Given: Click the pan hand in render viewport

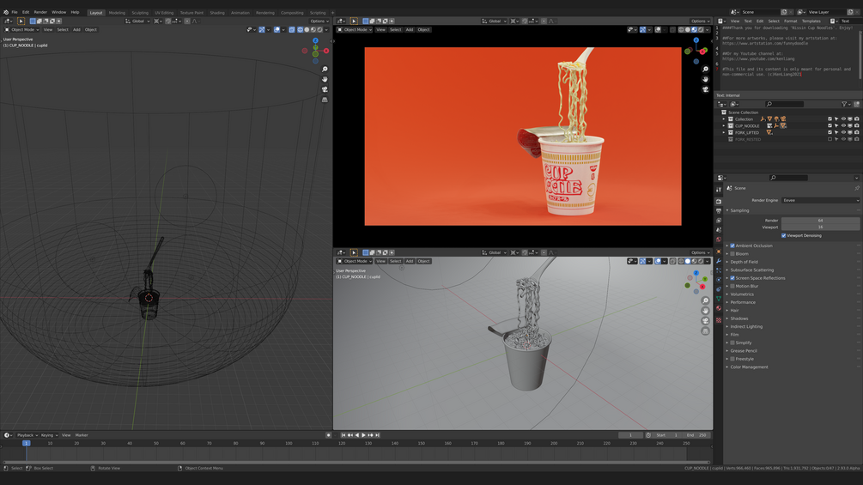Looking at the screenshot, I should pyautogui.click(x=705, y=79).
